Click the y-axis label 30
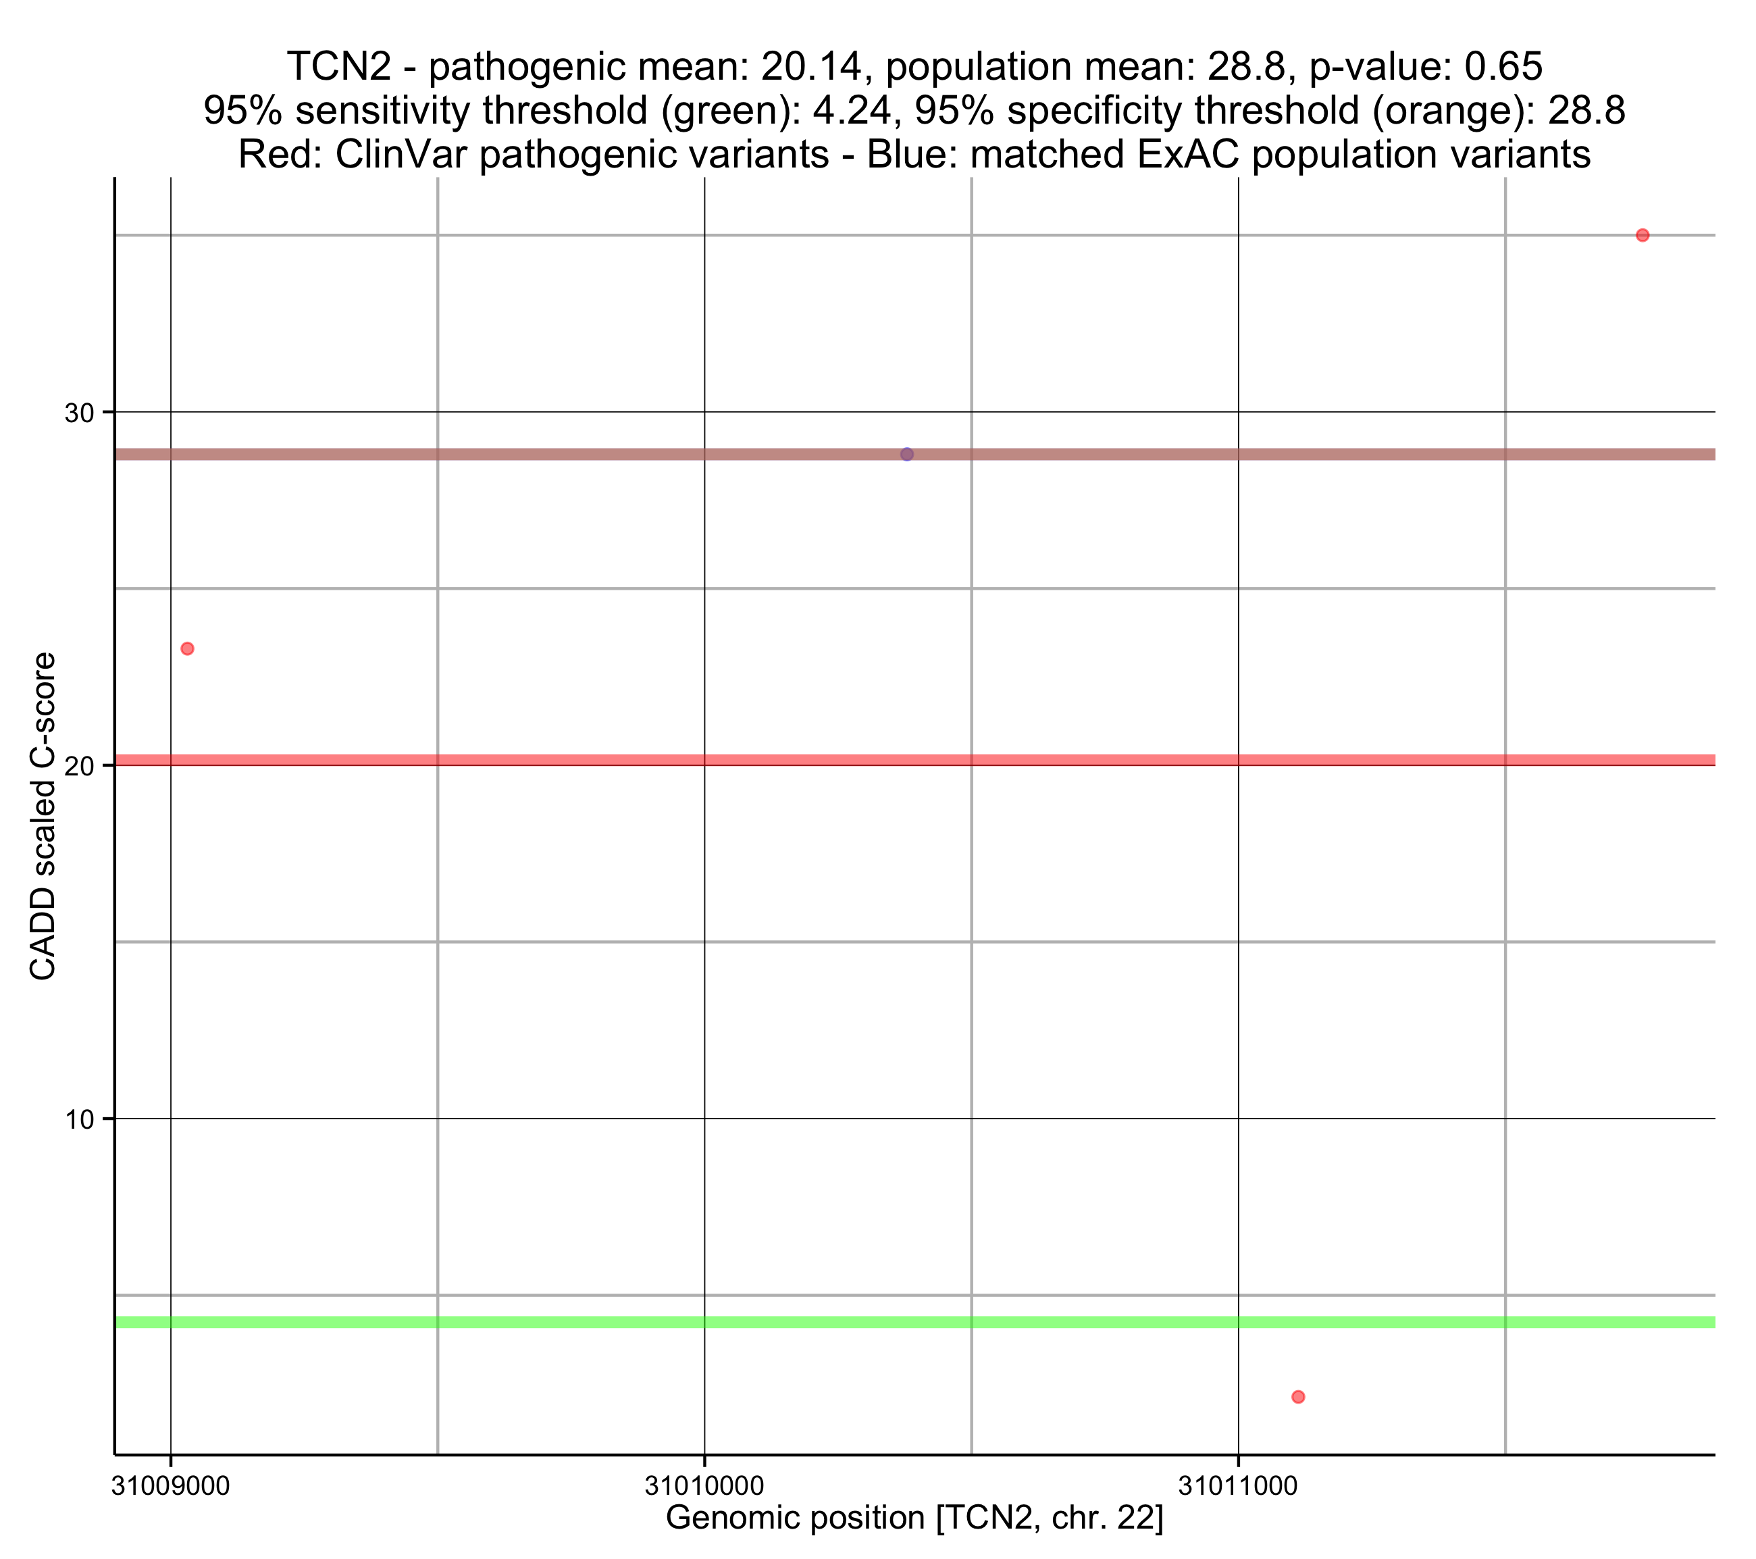 pyautogui.click(x=79, y=413)
